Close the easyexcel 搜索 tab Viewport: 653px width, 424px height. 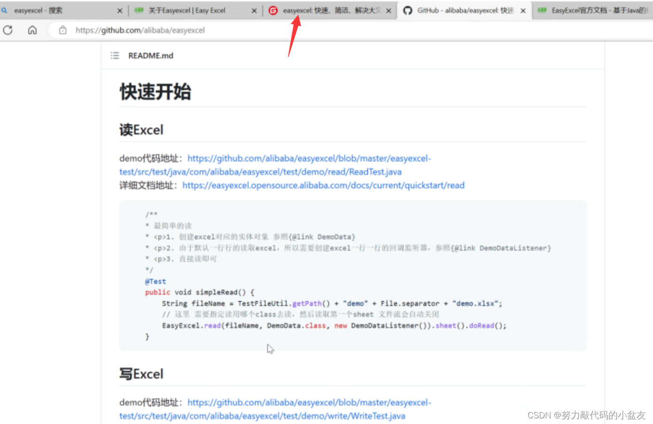(x=120, y=10)
